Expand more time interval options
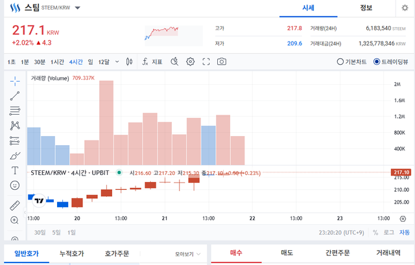This screenshot has height=265, width=415. (x=117, y=62)
